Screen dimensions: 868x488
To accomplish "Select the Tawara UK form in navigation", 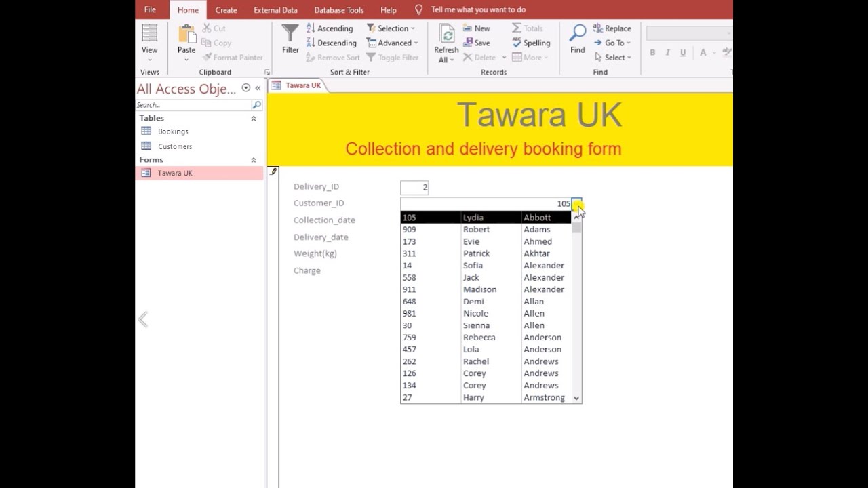I will pyautogui.click(x=199, y=173).
